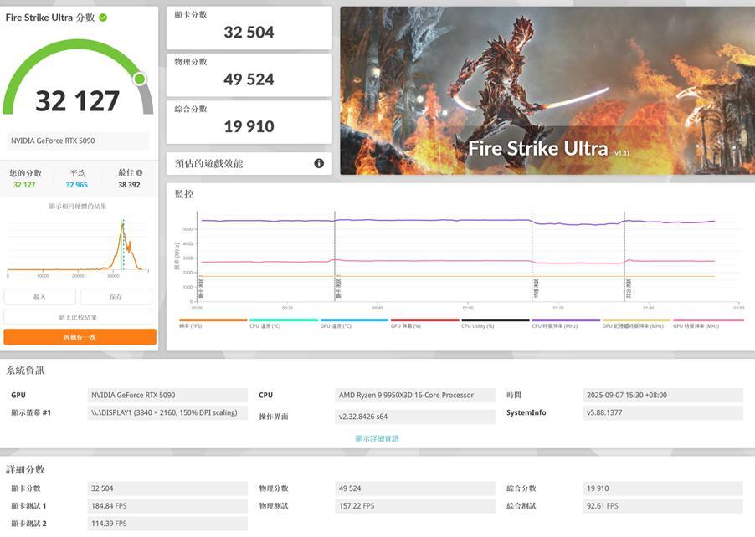Click the green validation checkmark beside Fire Strike Ultra score
This screenshot has width=755, height=537.
[103, 17]
